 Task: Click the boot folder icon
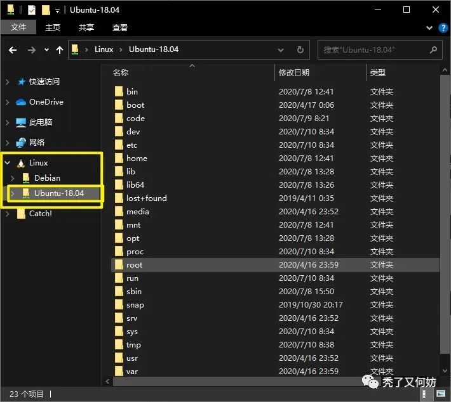click(119, 105)
